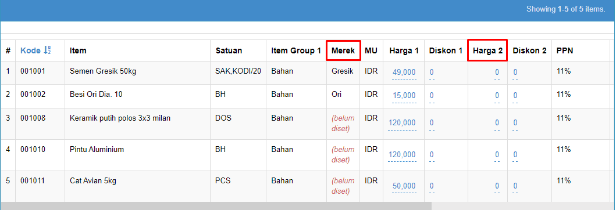Set Merek for Pintu Aluminium row
Viewport: 616px width, 210px height.
click(x=343, y=155)
